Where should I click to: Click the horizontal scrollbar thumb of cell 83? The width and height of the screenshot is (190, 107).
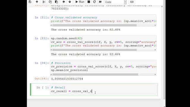click(94, 50)
